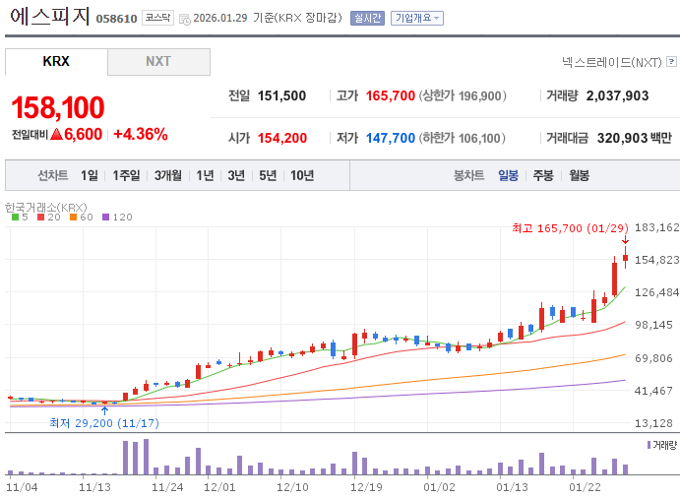Image resolution: width=680 pixels, height=498 pixels.
Task: Click the 거래량 value 2,037,903
Action: [x=617, y=95]
